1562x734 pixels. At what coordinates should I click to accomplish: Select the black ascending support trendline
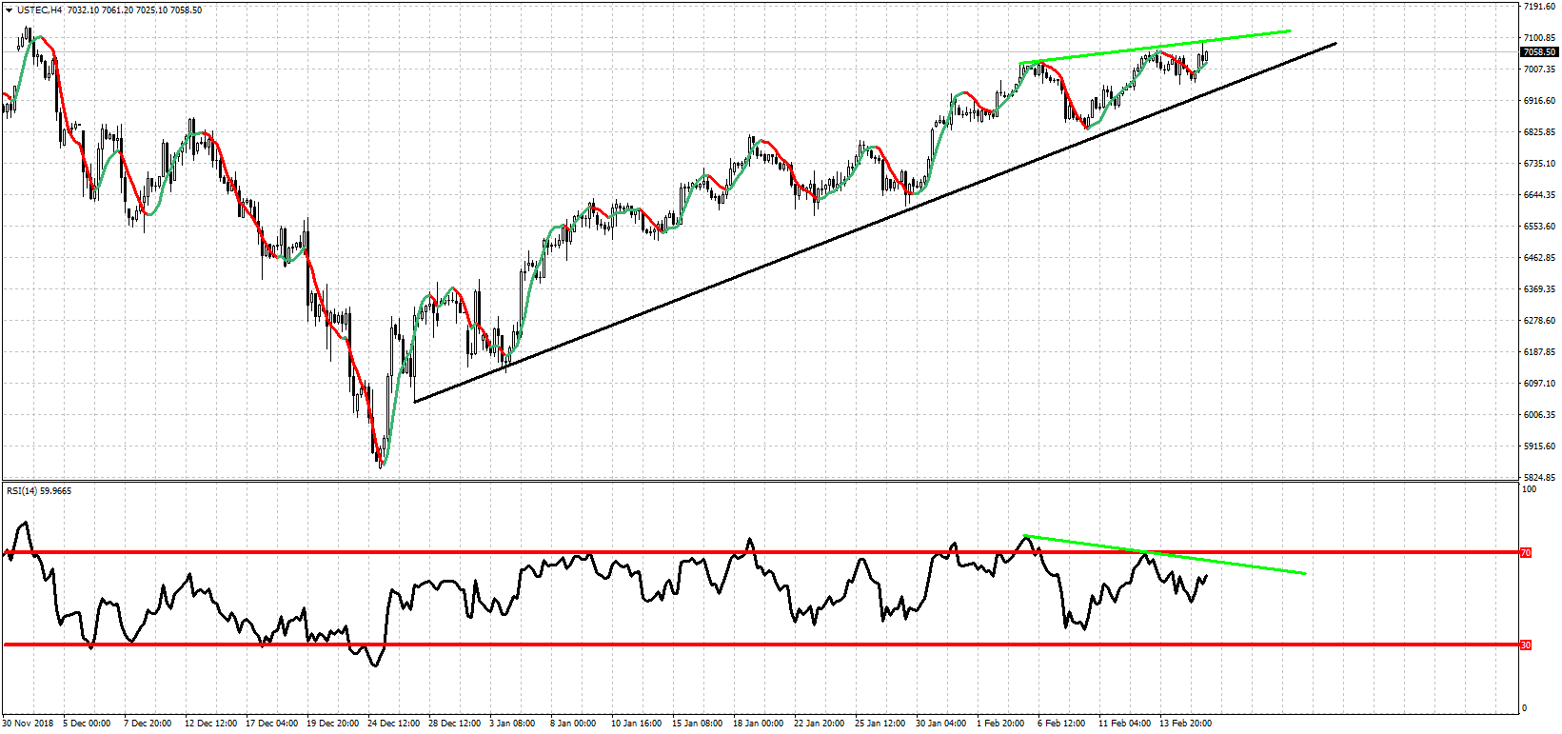pyautogui.click(x=876, y=222)
